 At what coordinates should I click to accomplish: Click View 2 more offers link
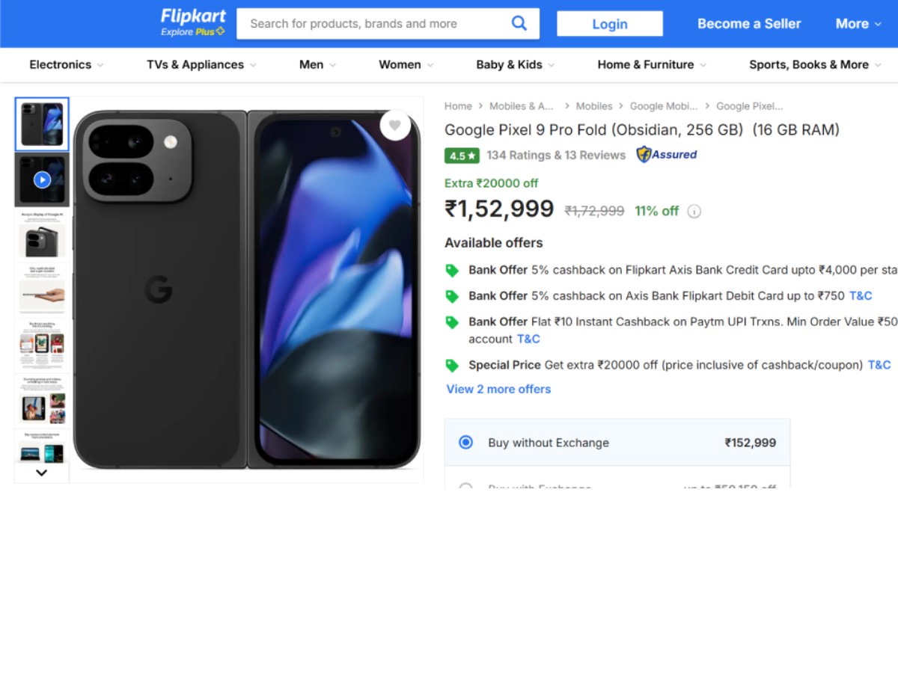tap(498, 389)
